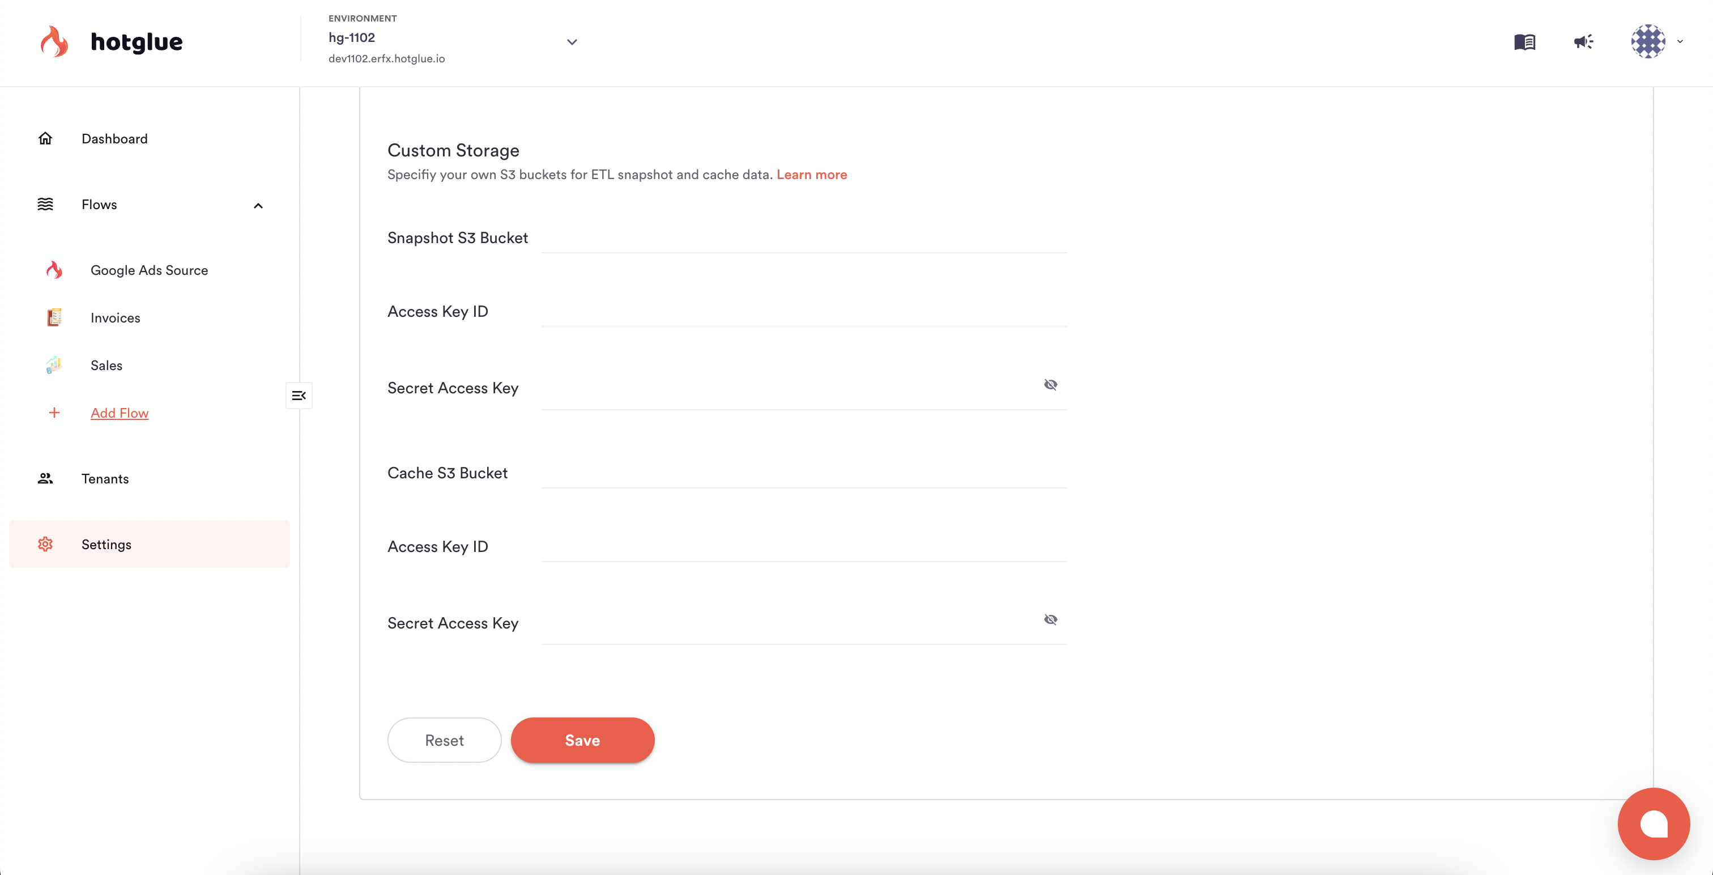Click the Dashboard home icon
This screenshot has width=1713, height=875.
coord(45,138)
